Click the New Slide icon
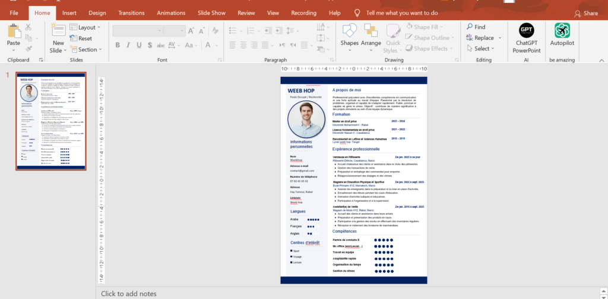Screen dimensions: 608x299 pos(58,31)
